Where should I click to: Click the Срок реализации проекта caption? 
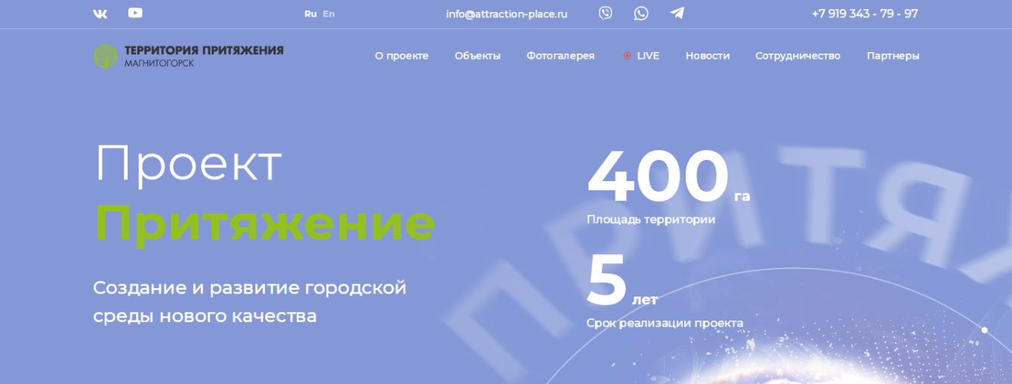[665, 323]
